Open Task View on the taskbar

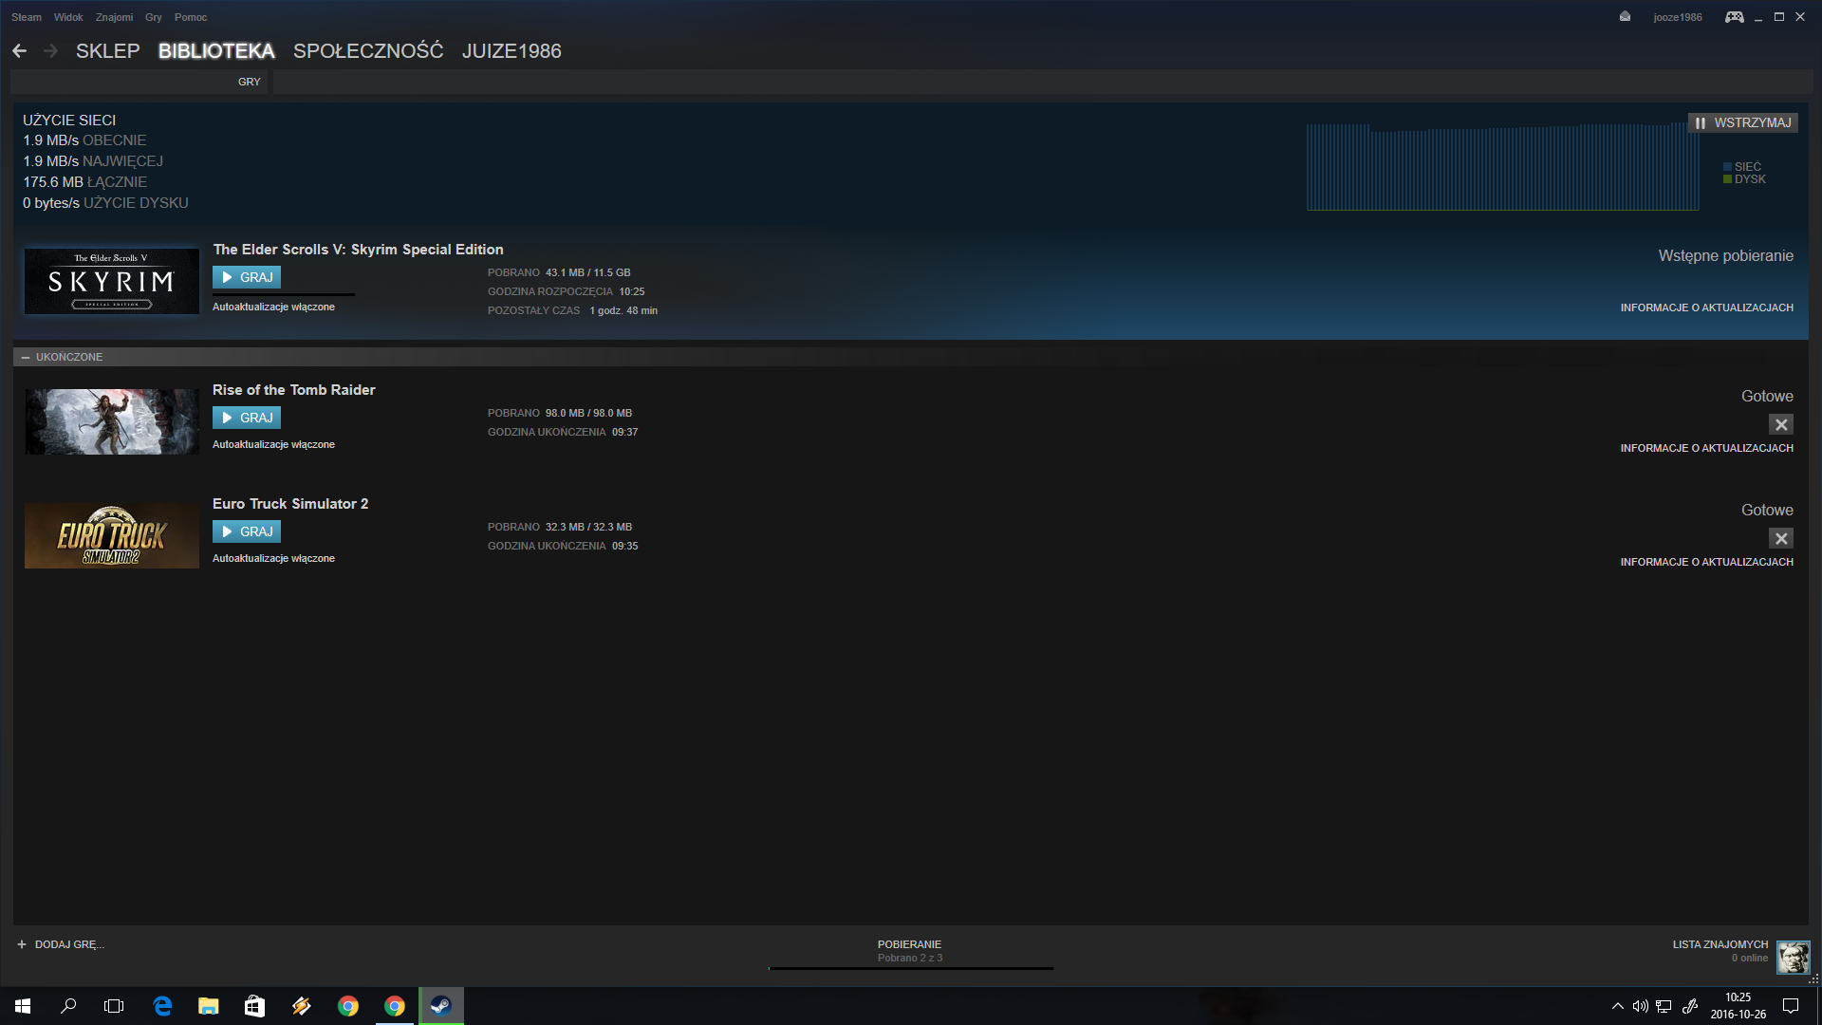coord(114,1006)
